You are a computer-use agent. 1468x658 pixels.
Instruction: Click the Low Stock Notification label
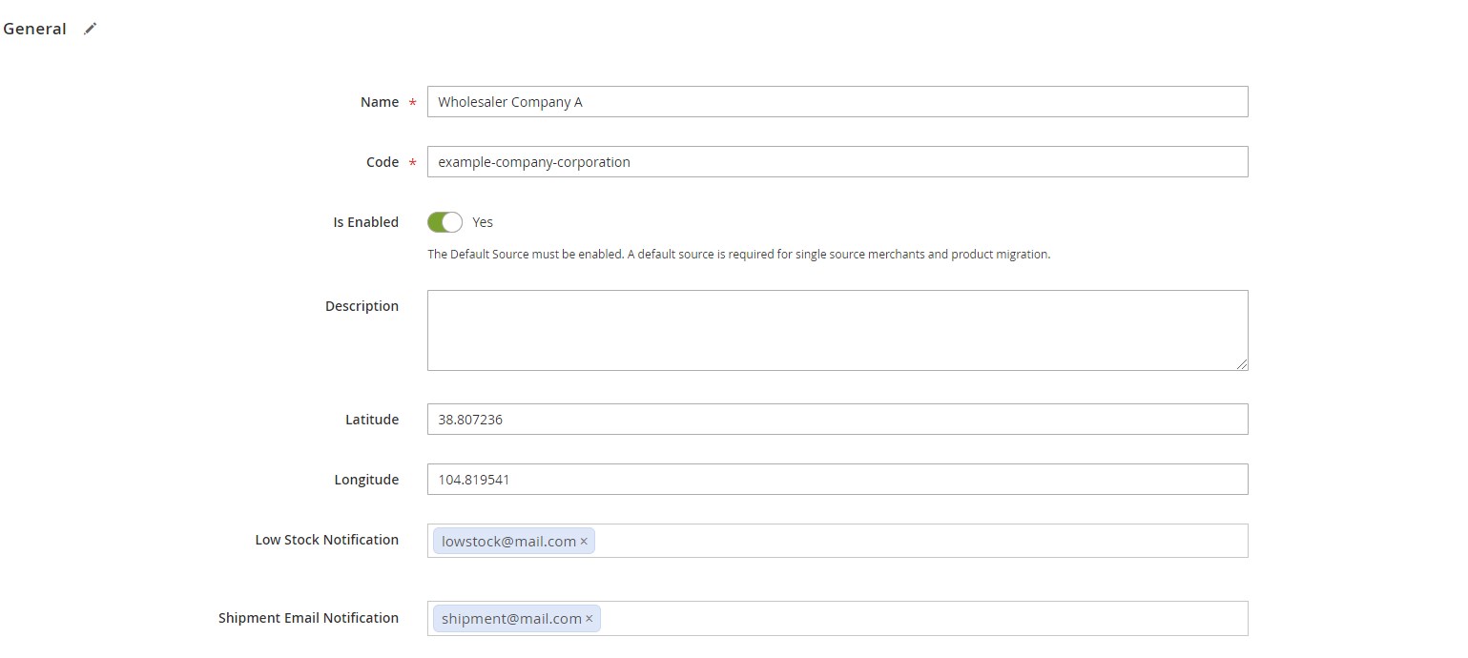click(x=326, y=540)
